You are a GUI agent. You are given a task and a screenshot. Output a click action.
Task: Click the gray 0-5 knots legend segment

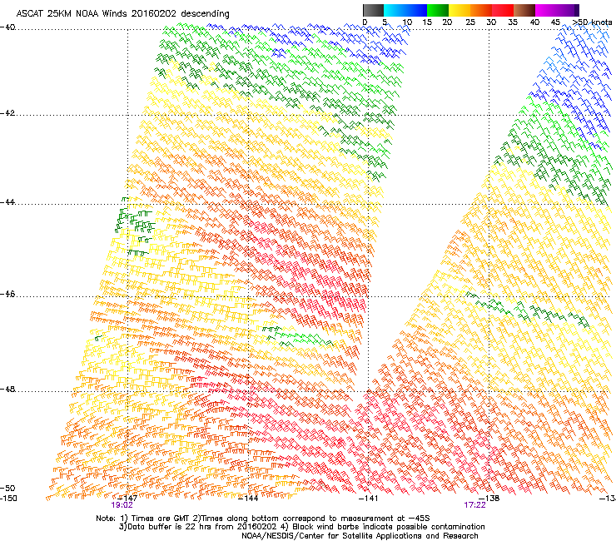pyautogui.click(x=373, y=10)
